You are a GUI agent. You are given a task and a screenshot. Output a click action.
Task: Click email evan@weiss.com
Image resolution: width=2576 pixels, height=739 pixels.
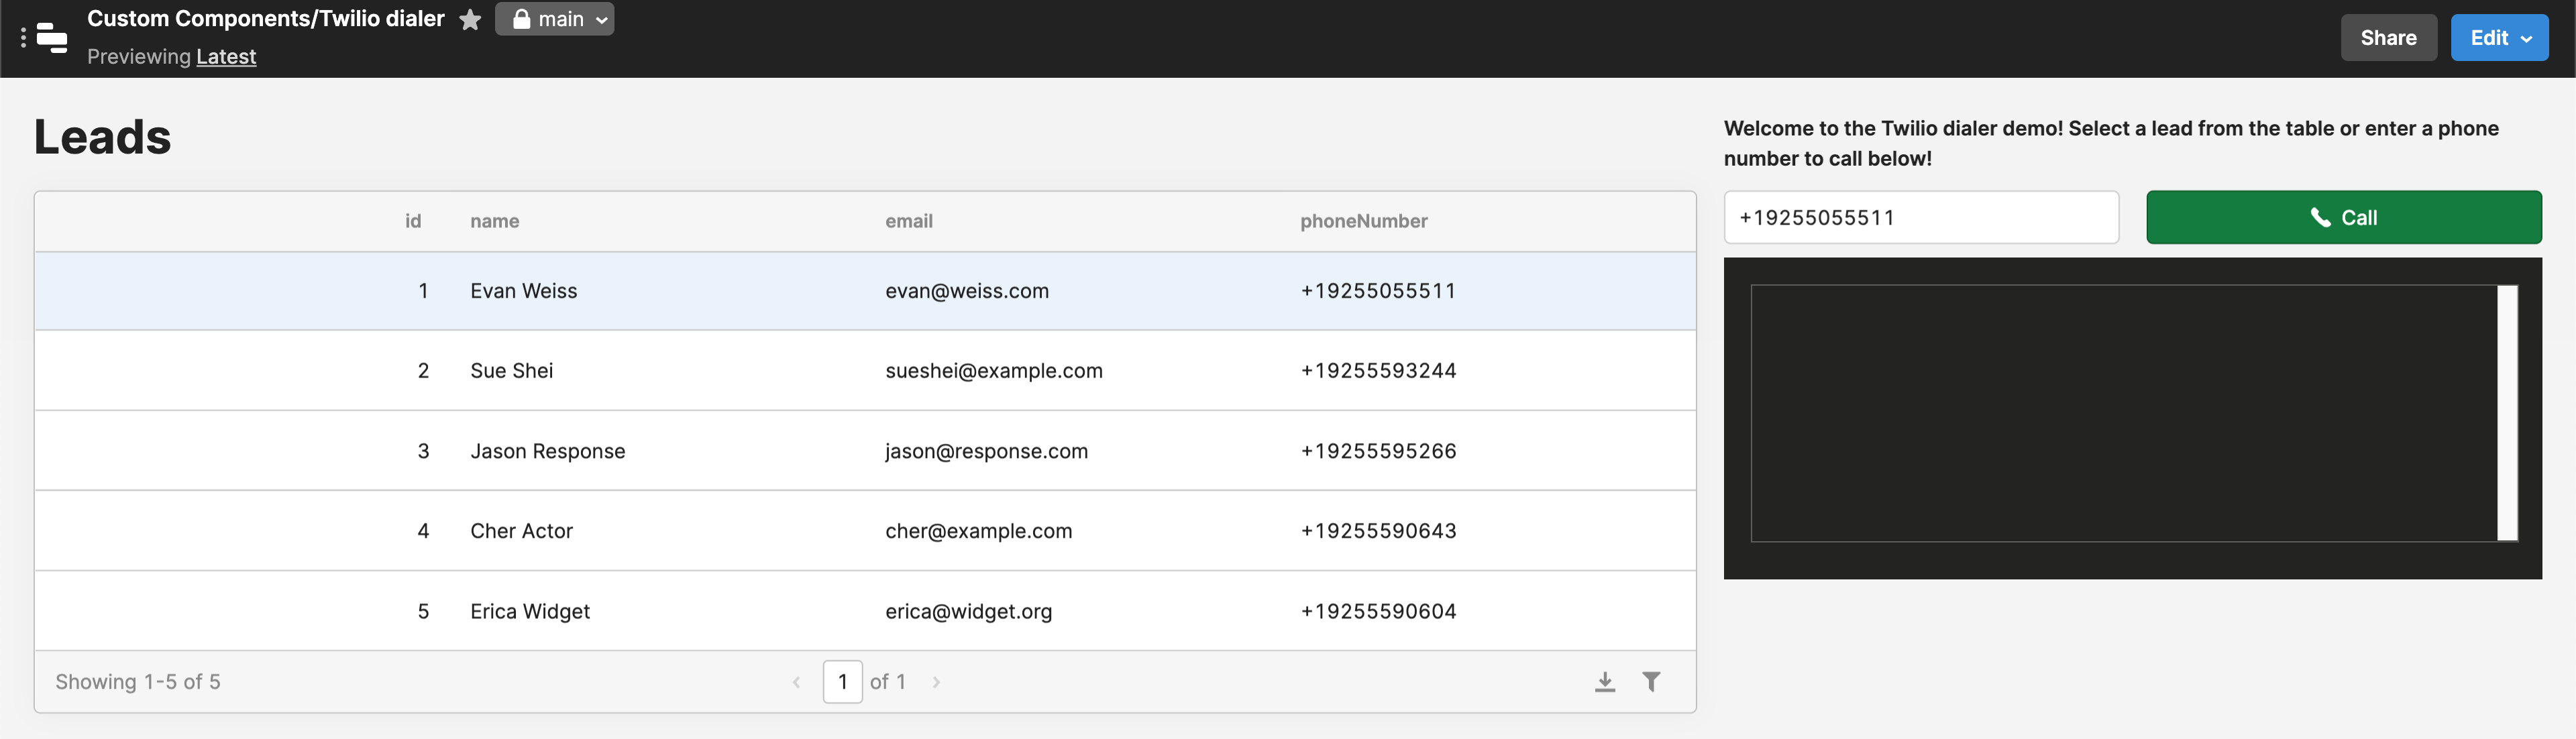coord(967,291)
